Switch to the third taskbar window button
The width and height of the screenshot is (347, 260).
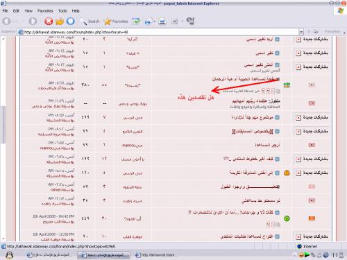tap(155, 255)
